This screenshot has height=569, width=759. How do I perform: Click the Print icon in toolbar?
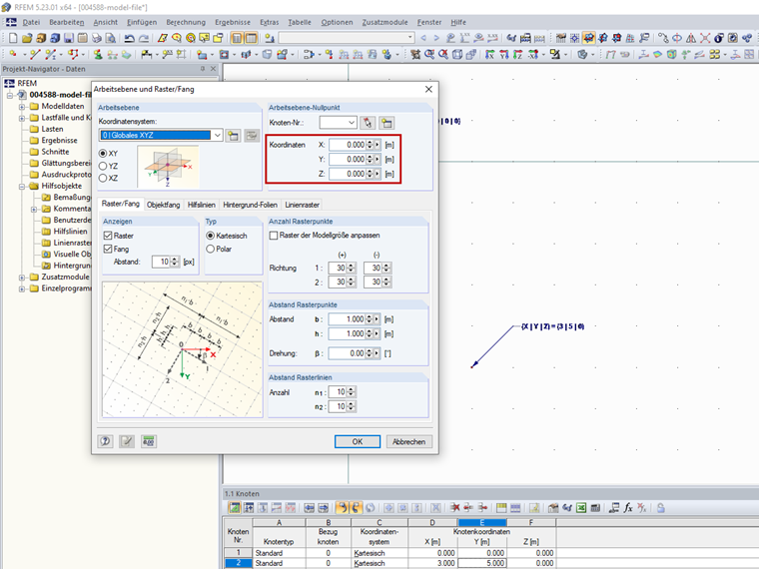point(97,38)
